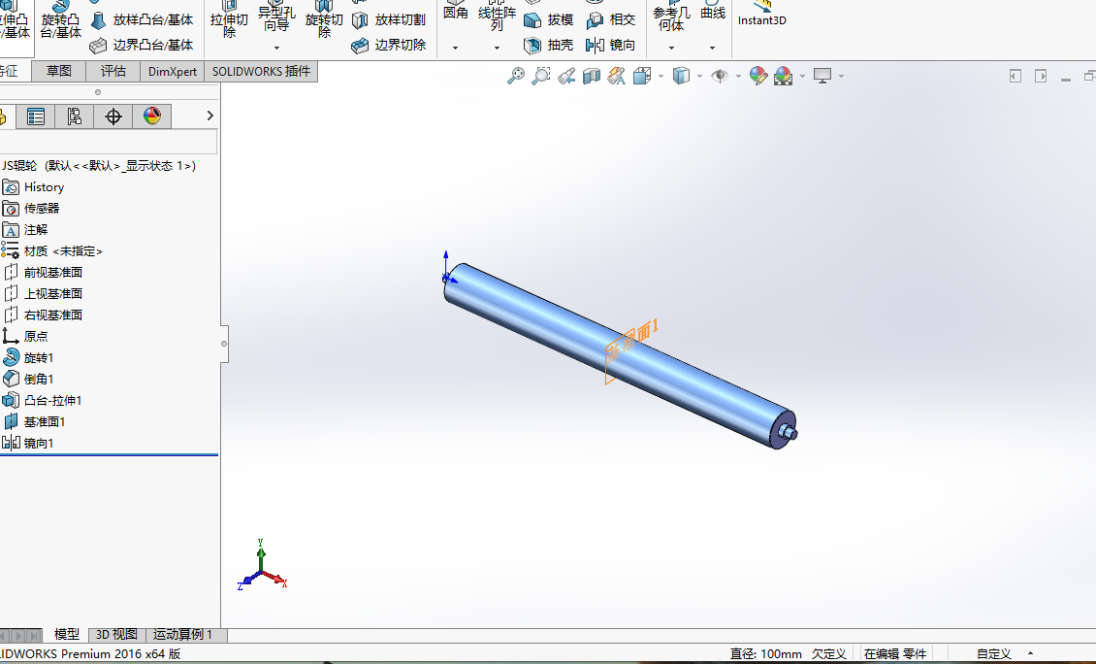Open the 参考几何体 dropdown arrow
This screenshot has height=664, width=1096.
pyautogui.click(x=672, y=48)
